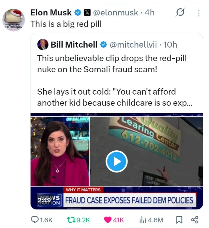Open the quoted tweet's 10h timestamp
209x228 pixels.
[170, 45]
